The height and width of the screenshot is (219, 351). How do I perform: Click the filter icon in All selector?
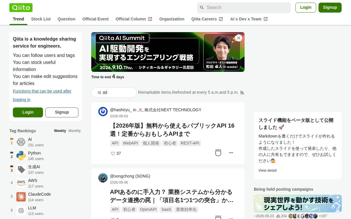point(99,93)
